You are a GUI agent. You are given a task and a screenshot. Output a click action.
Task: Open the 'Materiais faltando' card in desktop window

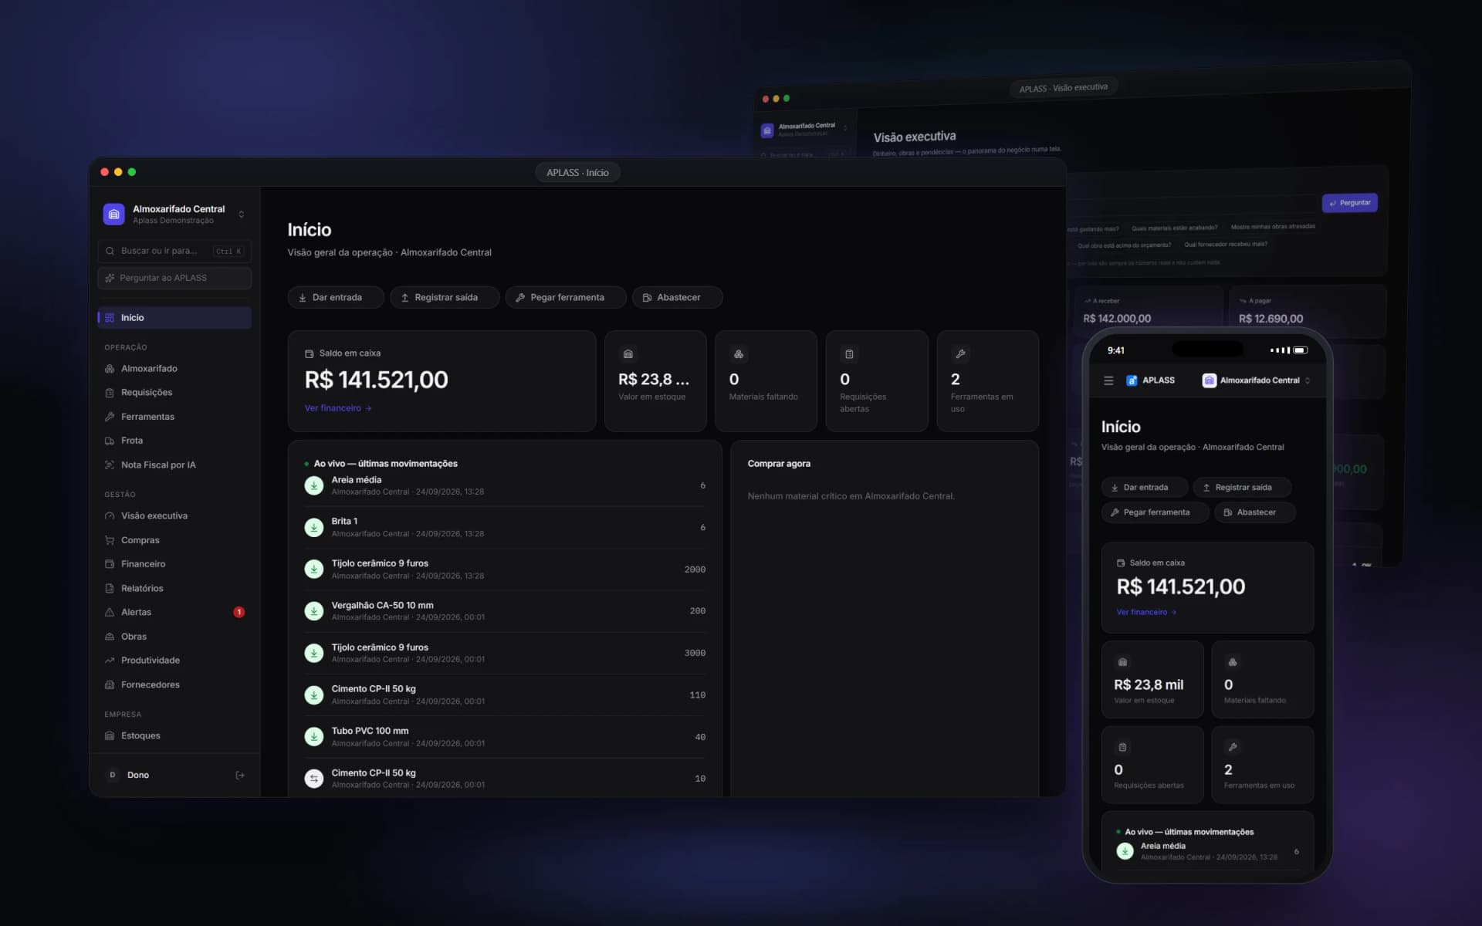pos(766,381)
